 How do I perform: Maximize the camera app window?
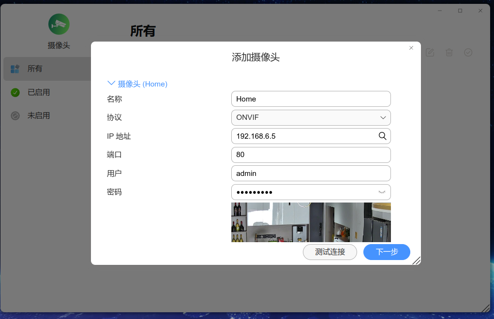[x=460, y=11]
